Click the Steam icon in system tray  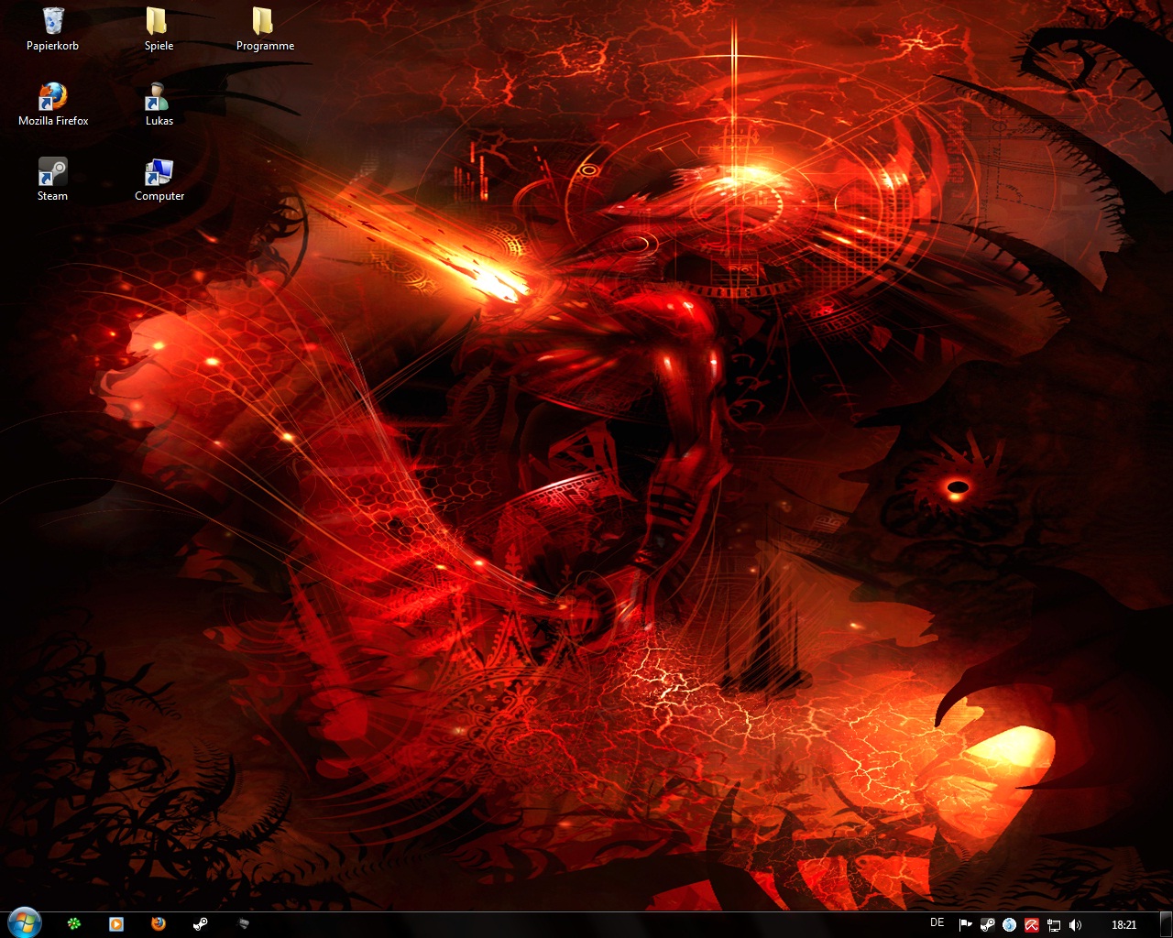tap(987, 925)
